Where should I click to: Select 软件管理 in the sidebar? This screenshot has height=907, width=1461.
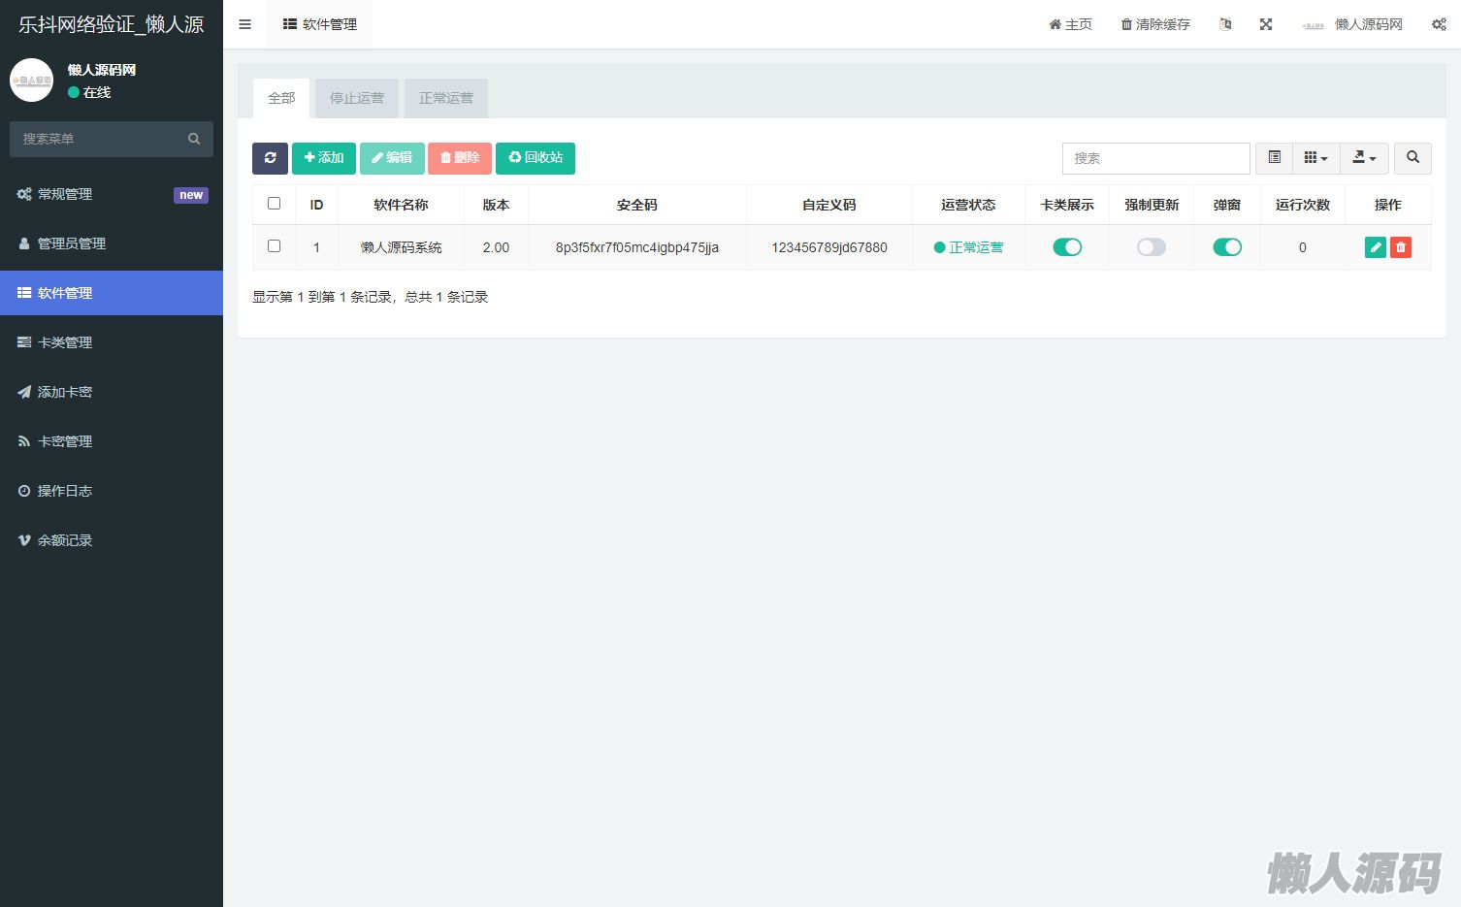pyautogui.click(x=112, y=293)
